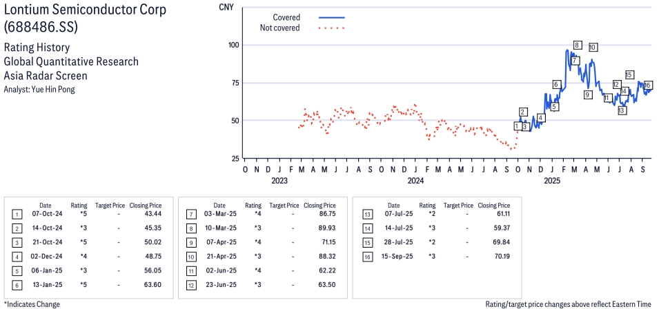Click chart marker 8 near the price peak
659x309 pixels.
coord(577,46)
